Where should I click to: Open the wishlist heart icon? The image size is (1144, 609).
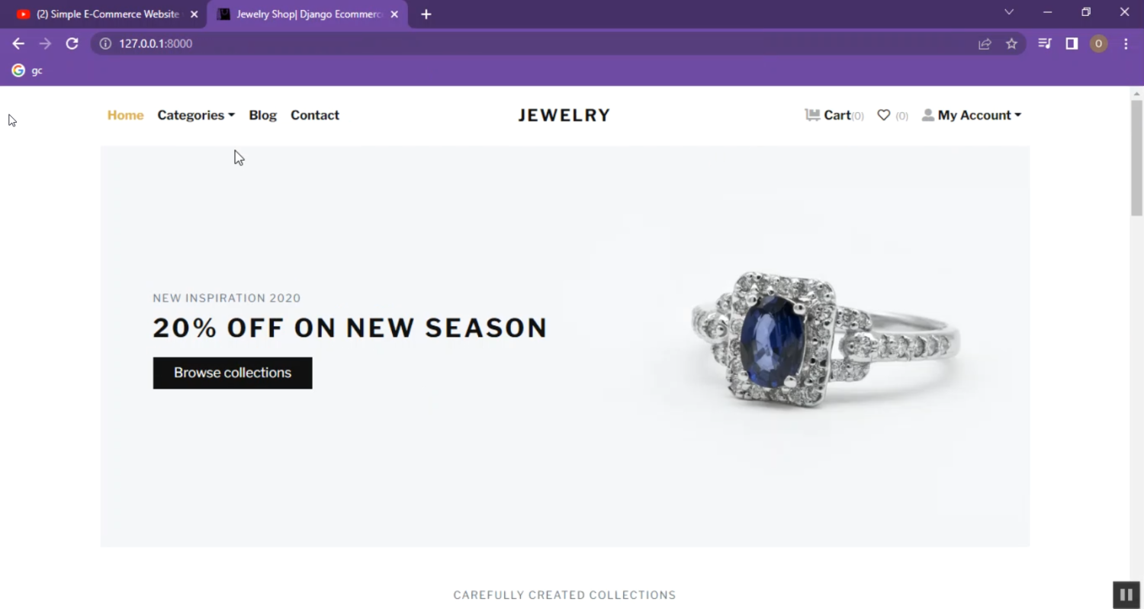[884, 115]
